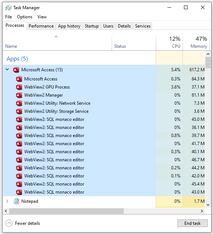This screenshot has height=234, width=213.
Task: Open the File menu
Action: (x=8, y=17)
